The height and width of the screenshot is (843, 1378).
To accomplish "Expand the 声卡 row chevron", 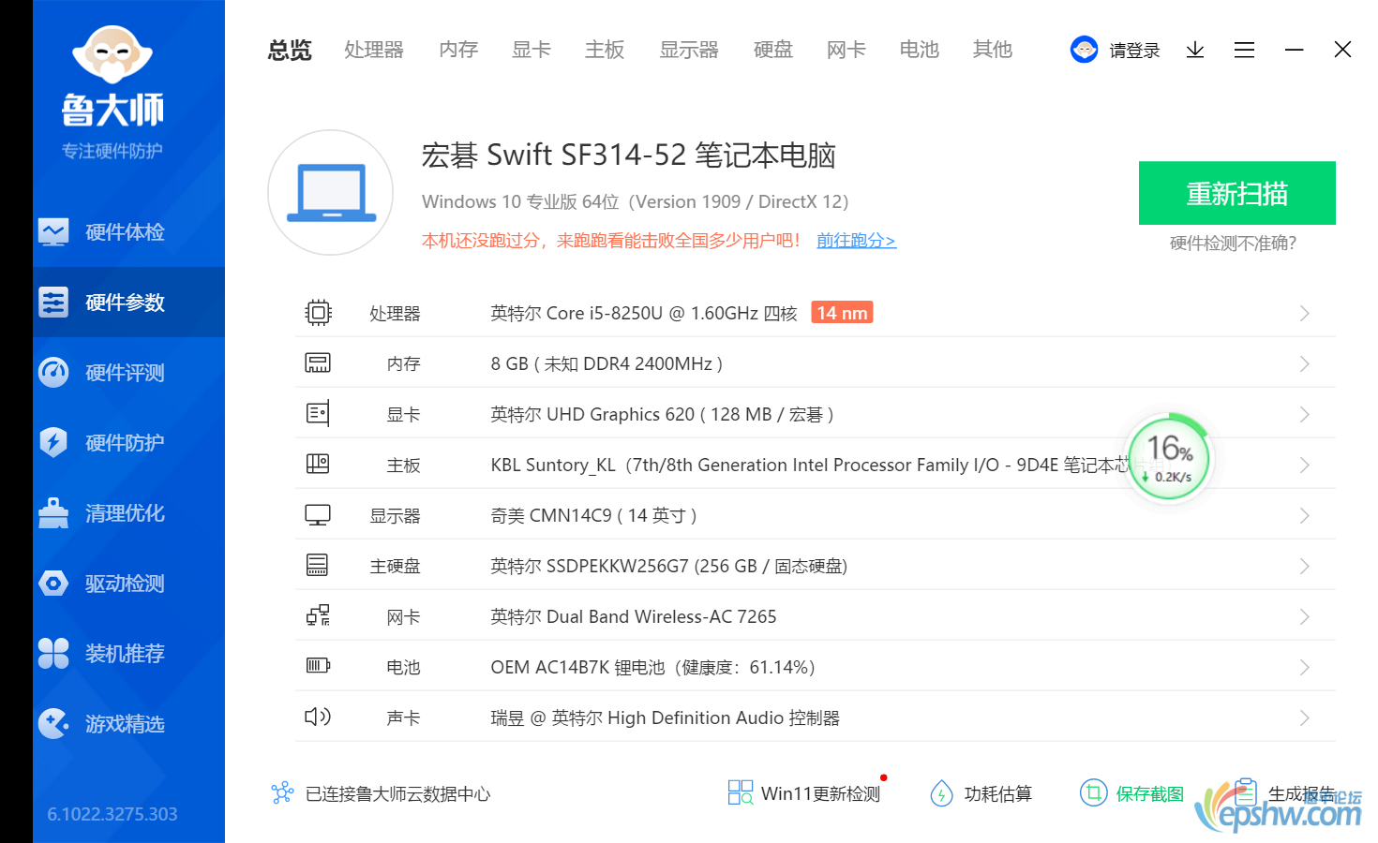I will (1304, 717).
